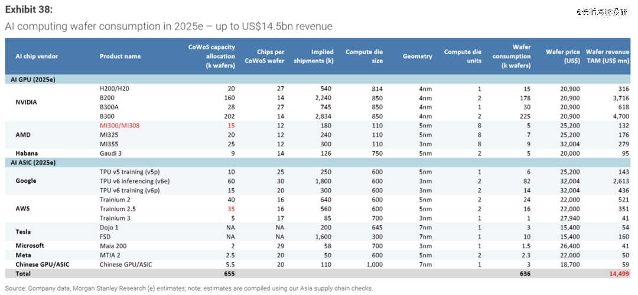Click the "AI chip vendor" column header

tap(37, 57)
